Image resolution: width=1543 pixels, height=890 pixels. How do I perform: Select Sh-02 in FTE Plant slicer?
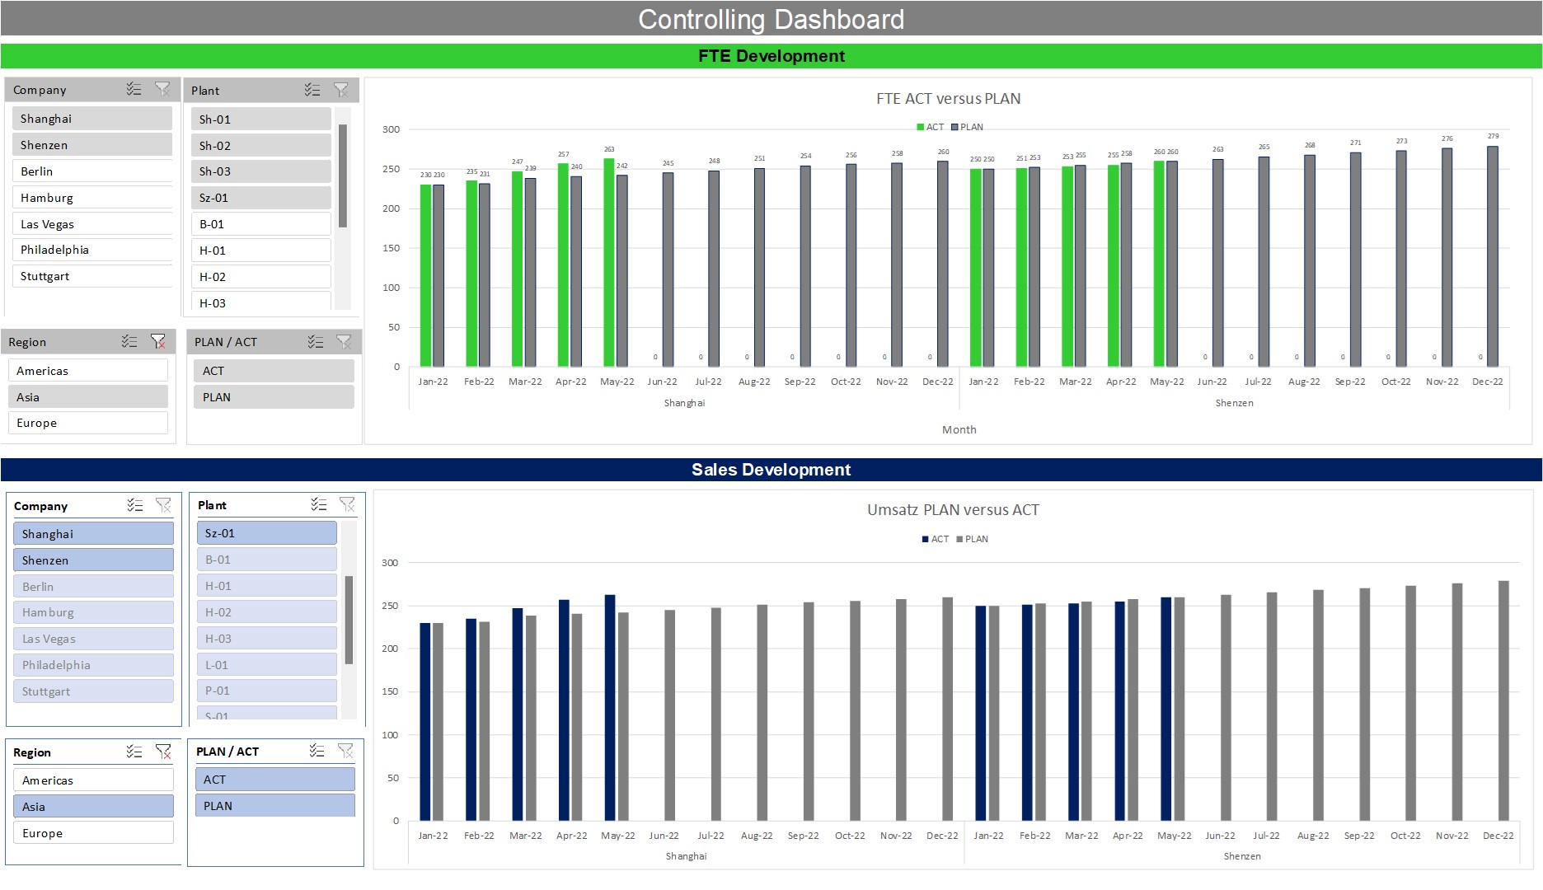260,146
